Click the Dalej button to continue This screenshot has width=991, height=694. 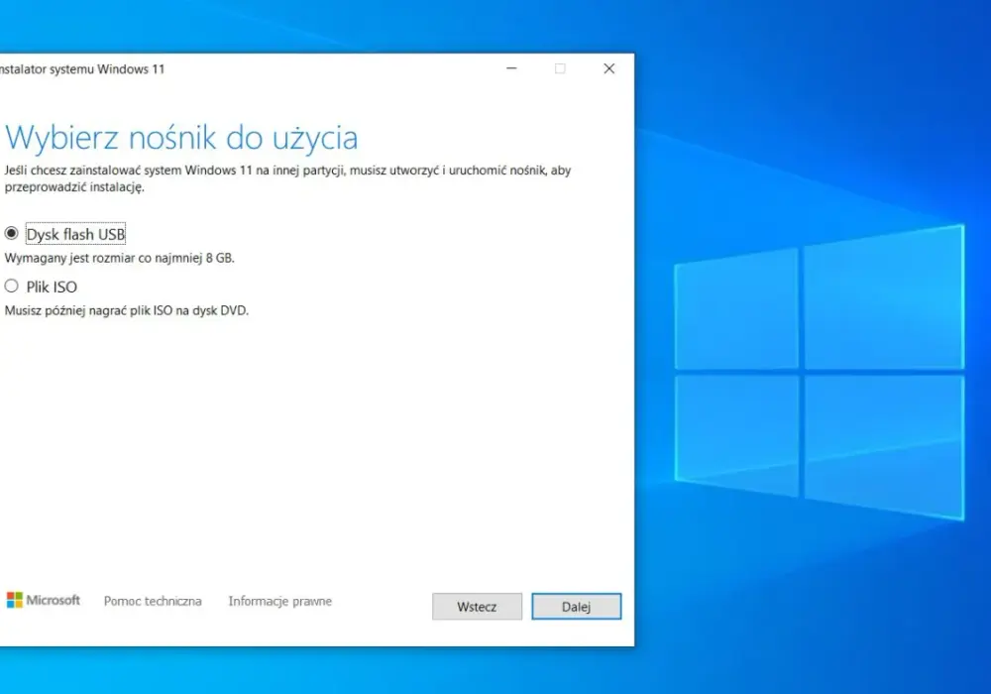click(x=577, y=607)
